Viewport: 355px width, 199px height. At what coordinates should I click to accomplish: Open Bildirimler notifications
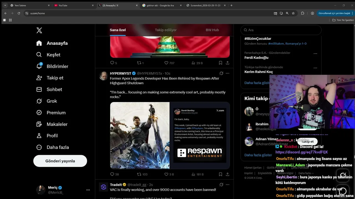click(x=52, y=66)
